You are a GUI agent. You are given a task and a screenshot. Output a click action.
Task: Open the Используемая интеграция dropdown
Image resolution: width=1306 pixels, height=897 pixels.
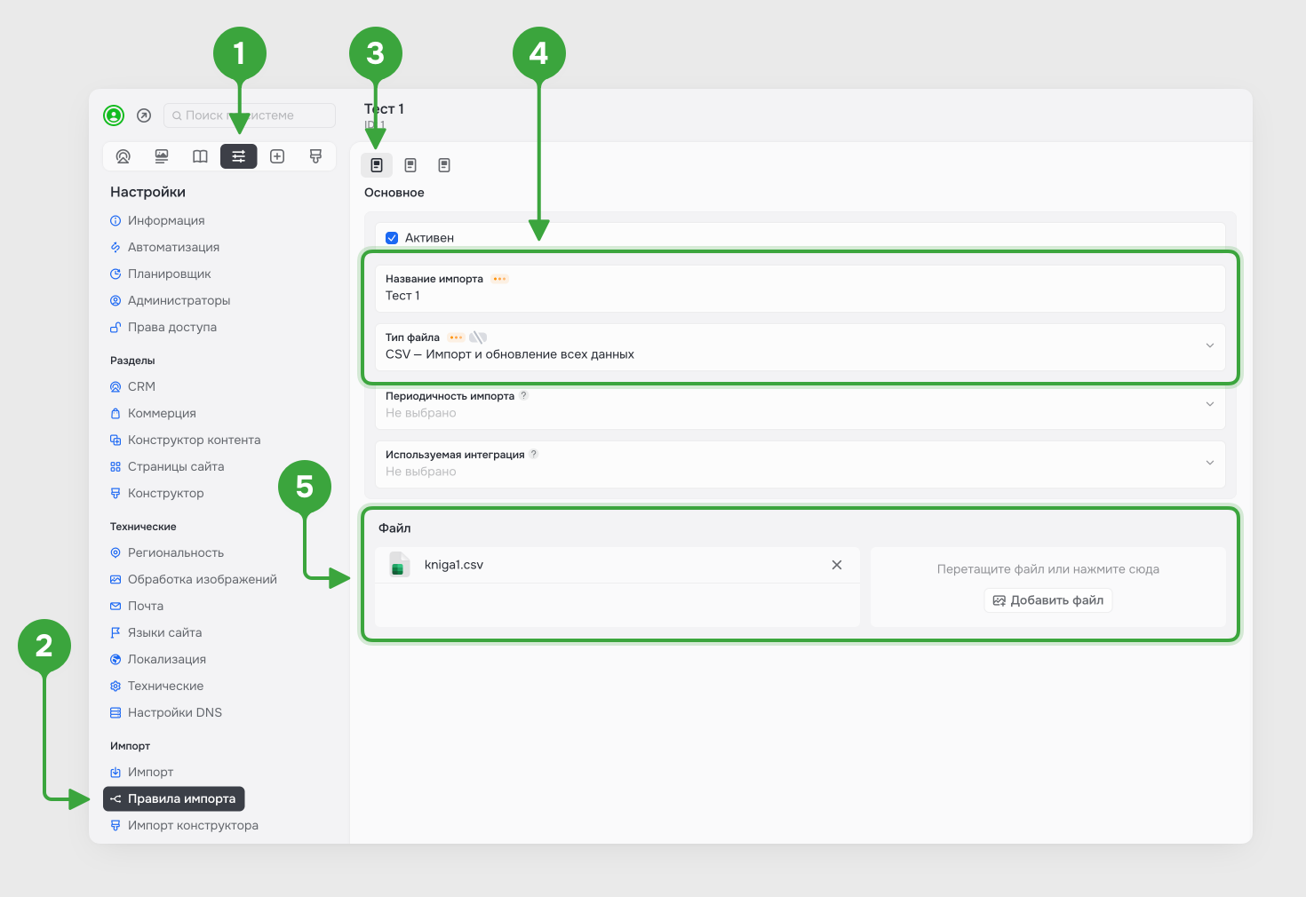point(1209,463)
